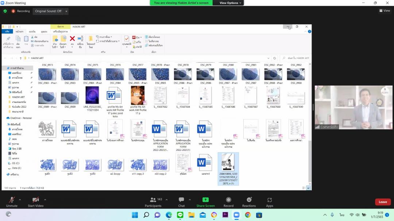The width and height of the screenshot is (394, 221).
Task: Switch to details list view in status bar
Action: pyautogui.click(x=304, y=188)
